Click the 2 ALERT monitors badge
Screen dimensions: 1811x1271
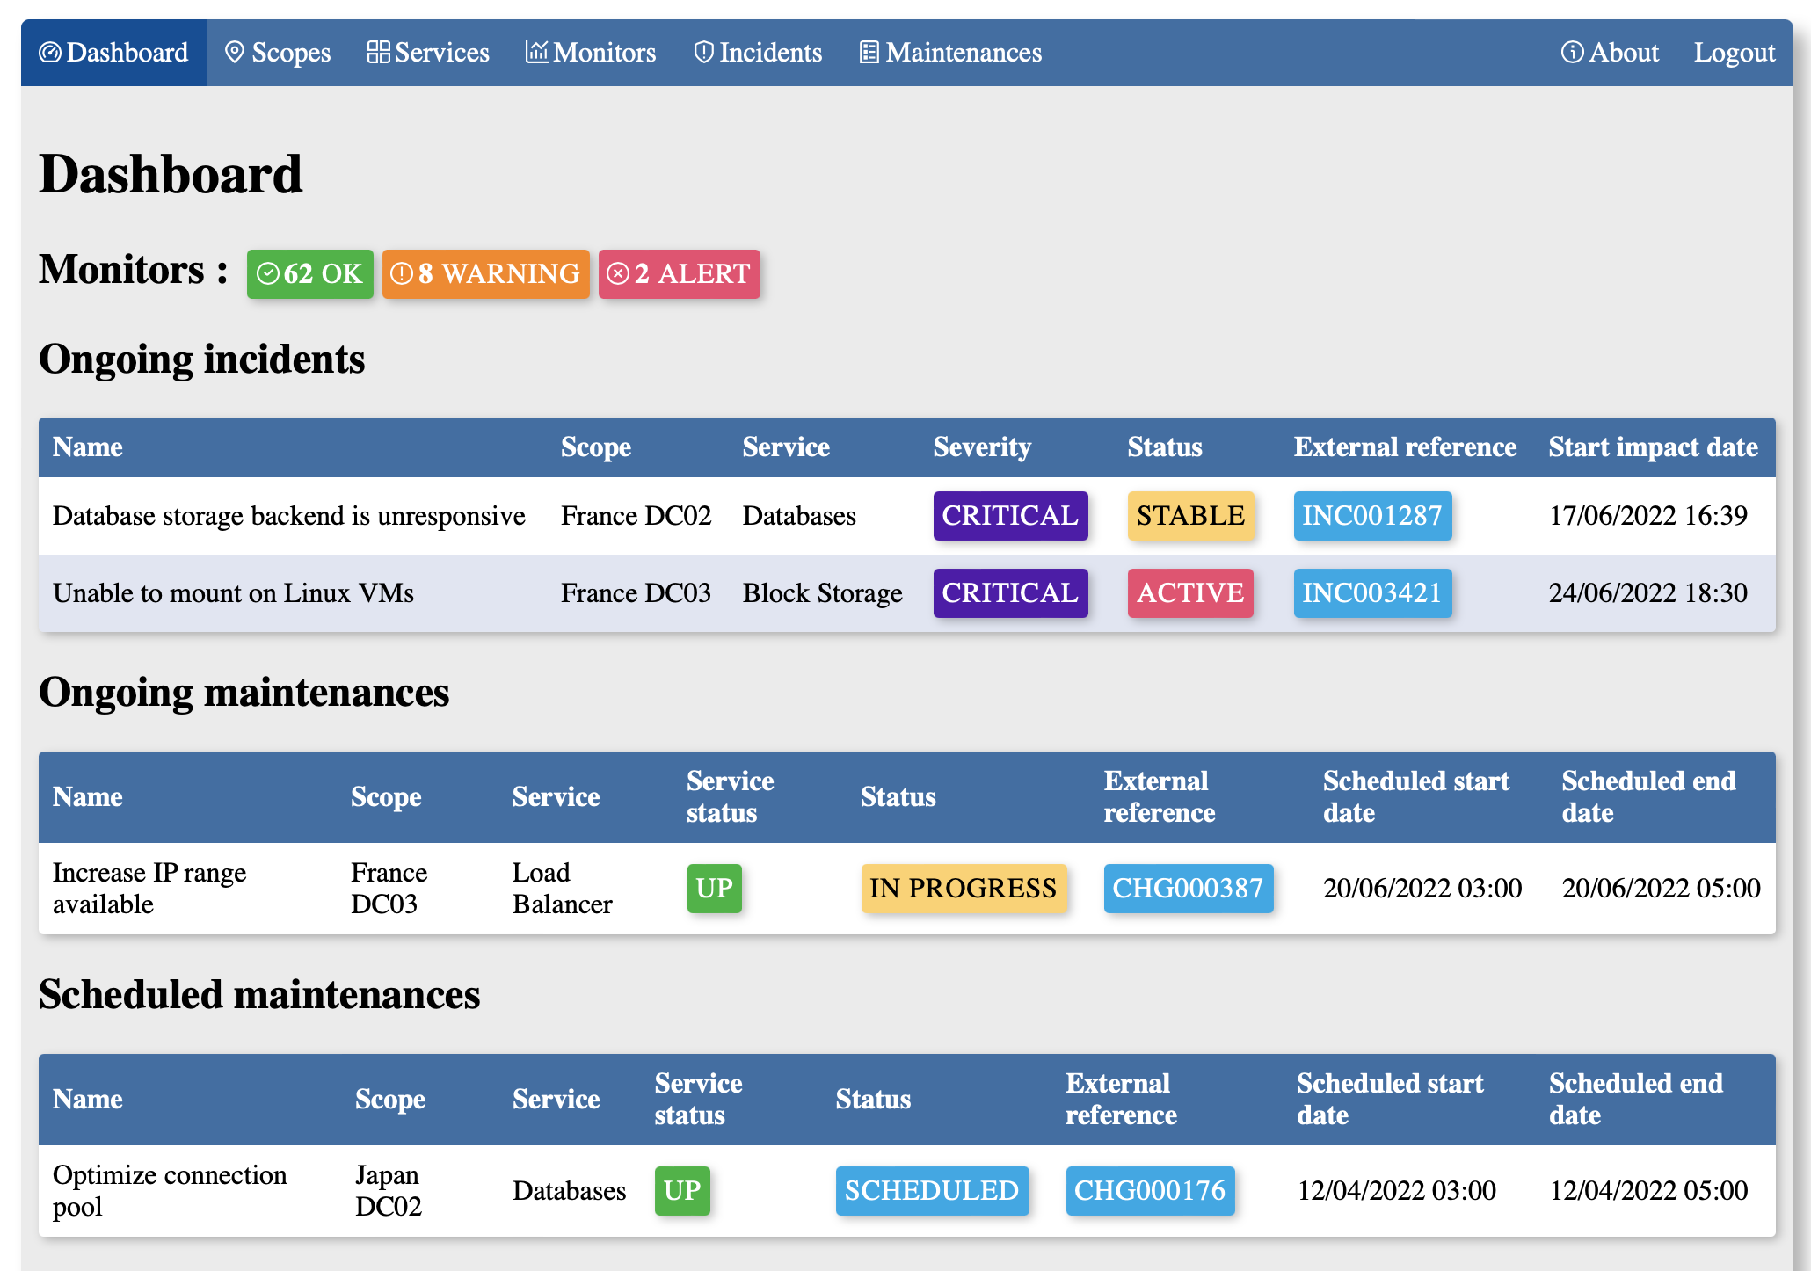point(680,274)
